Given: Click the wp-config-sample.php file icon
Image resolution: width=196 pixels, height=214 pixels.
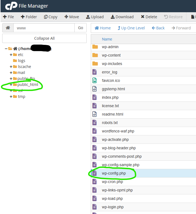Looking at the screenshot, I should click(x=95, y=165).
